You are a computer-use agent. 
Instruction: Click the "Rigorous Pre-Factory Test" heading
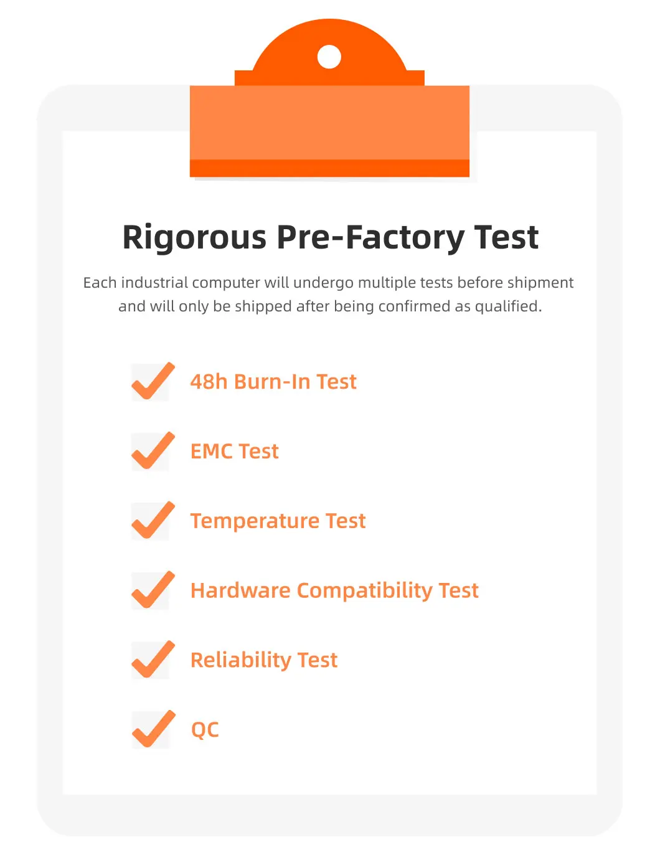pyautogui.click(x=330, y=237)
